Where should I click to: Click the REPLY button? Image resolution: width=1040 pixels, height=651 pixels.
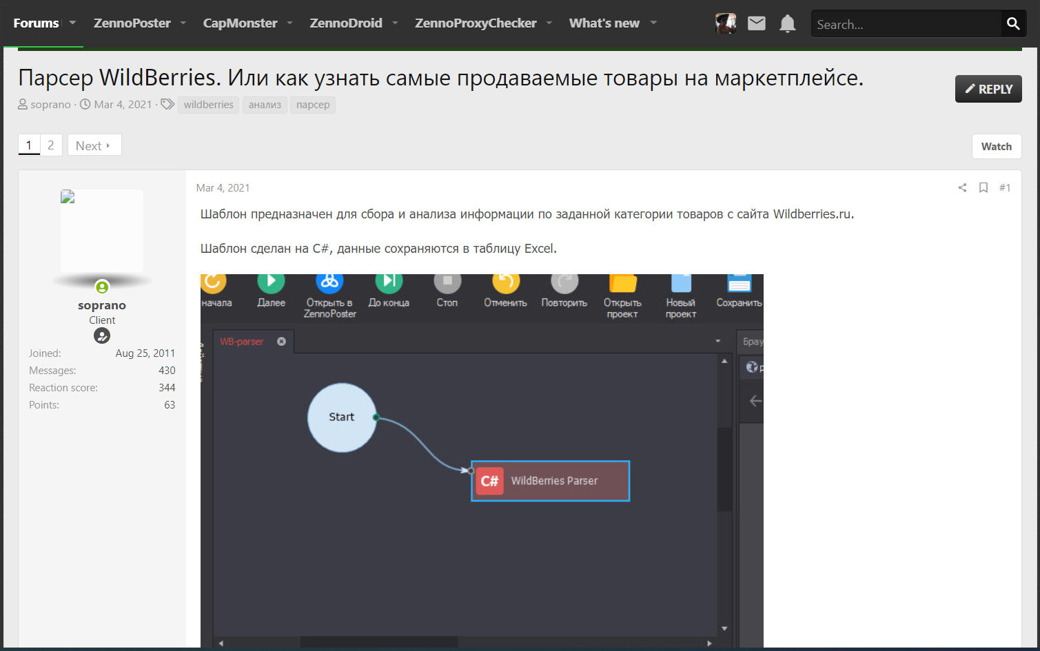988,89
